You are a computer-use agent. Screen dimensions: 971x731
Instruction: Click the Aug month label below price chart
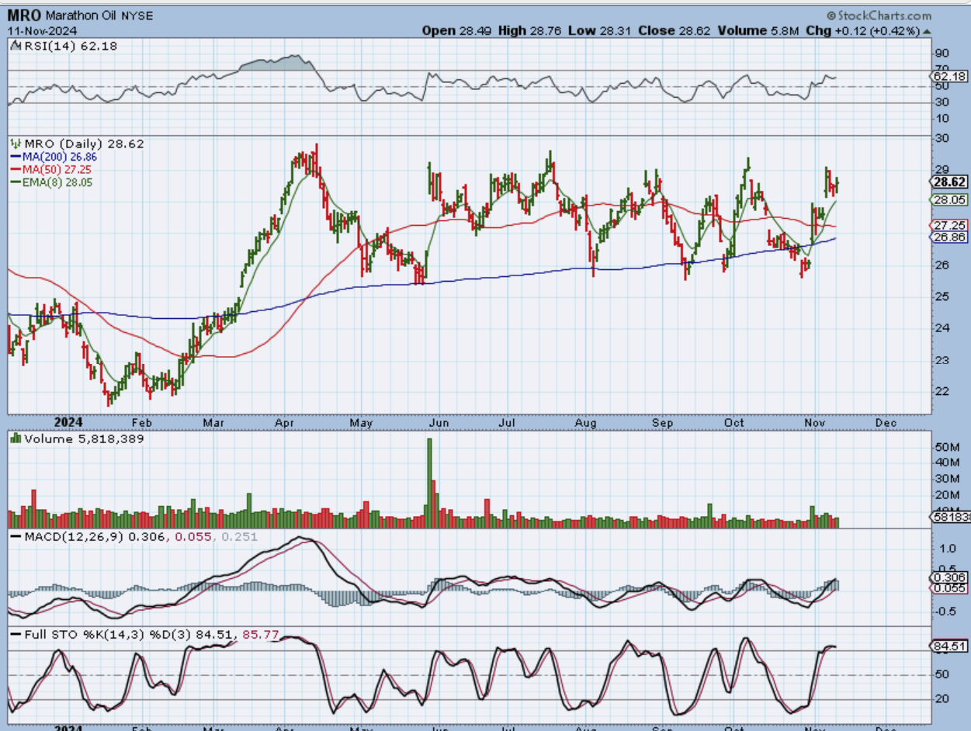point(586,423)
